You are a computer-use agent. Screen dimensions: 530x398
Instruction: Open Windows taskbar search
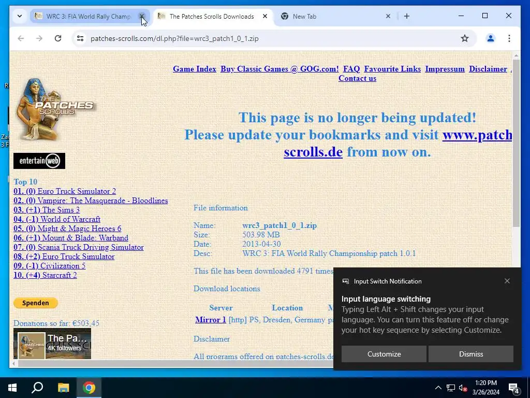coord(37,388)
